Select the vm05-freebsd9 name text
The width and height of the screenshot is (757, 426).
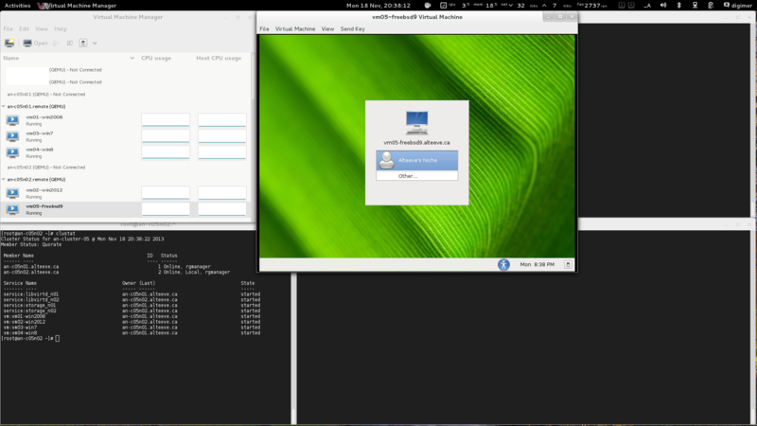click(x=44, y=206)
